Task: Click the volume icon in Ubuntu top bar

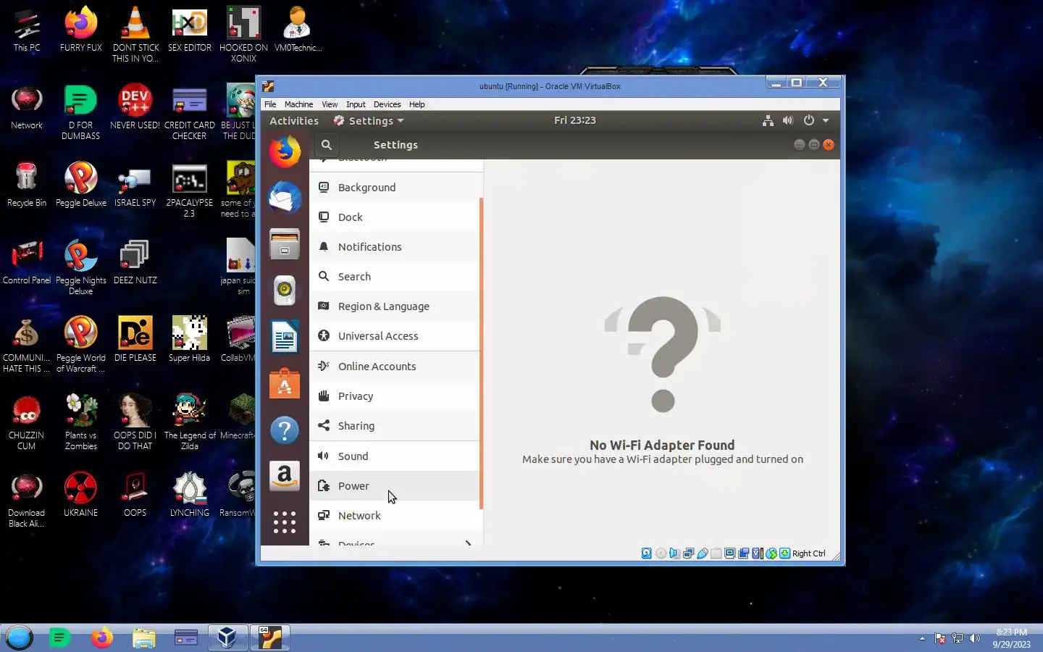Action: coord(788,121)
